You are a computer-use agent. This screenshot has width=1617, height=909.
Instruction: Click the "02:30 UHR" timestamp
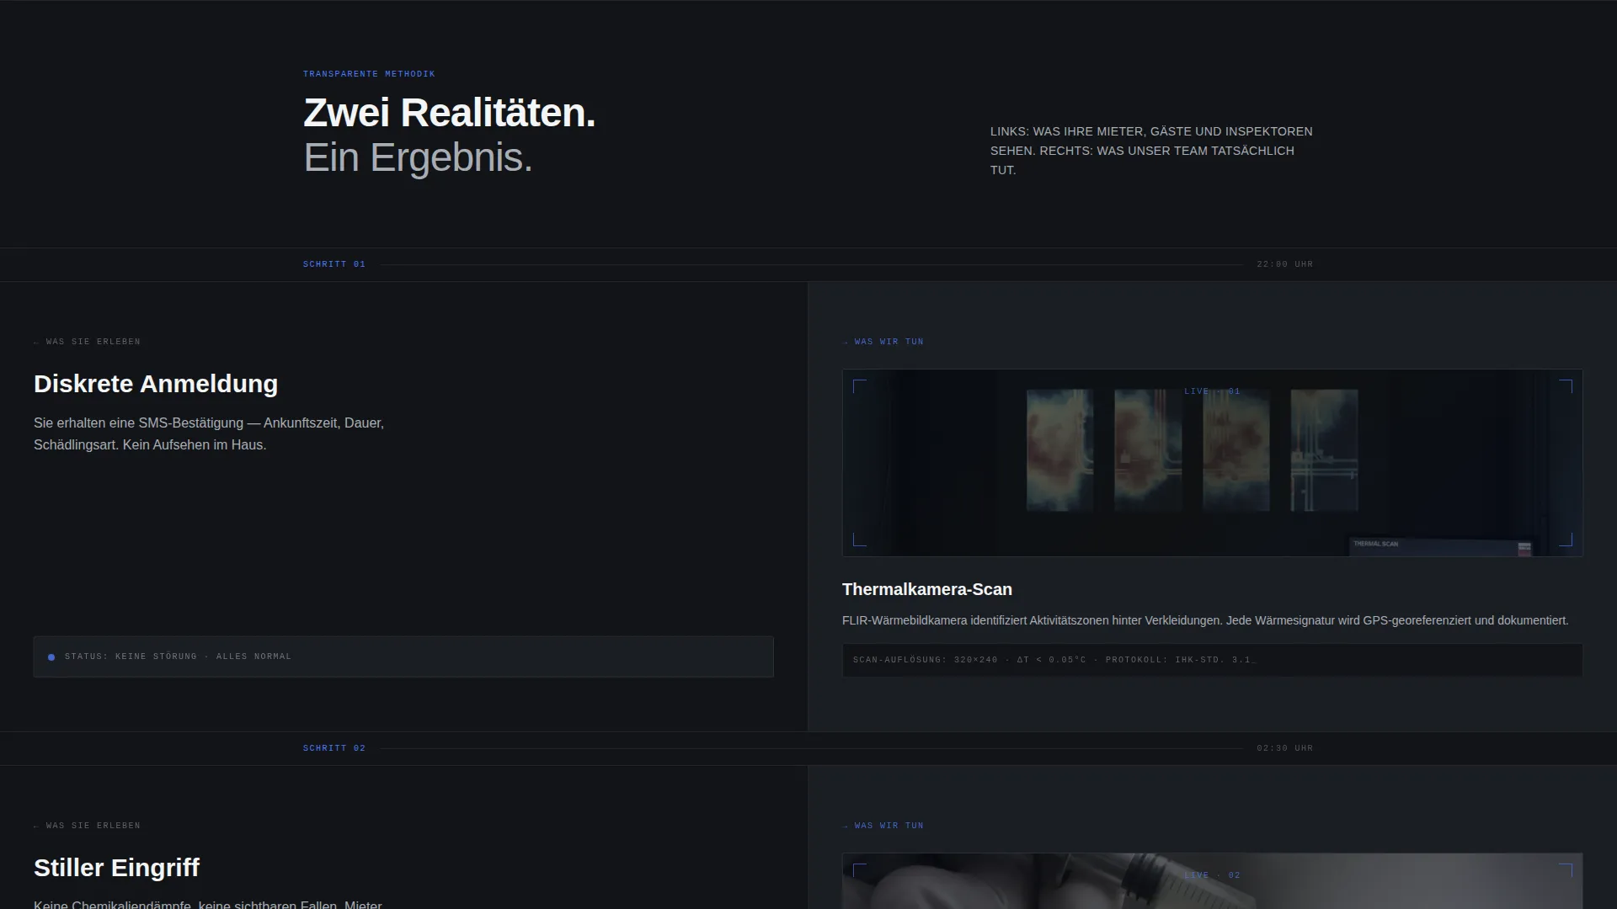coord(1284,748)
